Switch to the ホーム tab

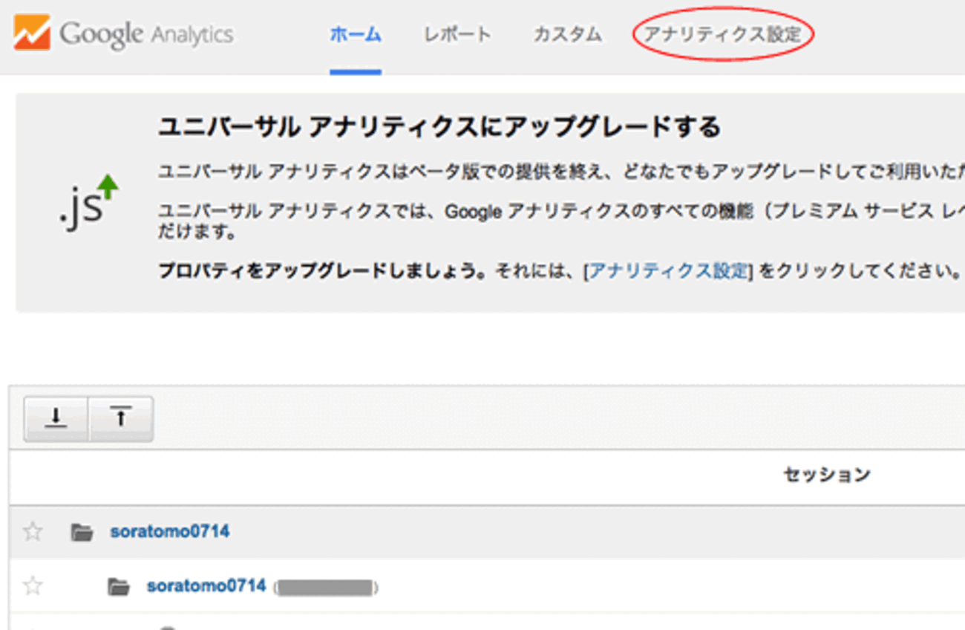pyautogui.click(x=356, y=34)
